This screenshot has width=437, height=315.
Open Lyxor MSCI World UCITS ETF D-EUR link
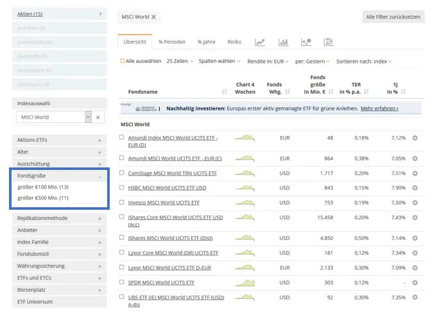point(169,268)
